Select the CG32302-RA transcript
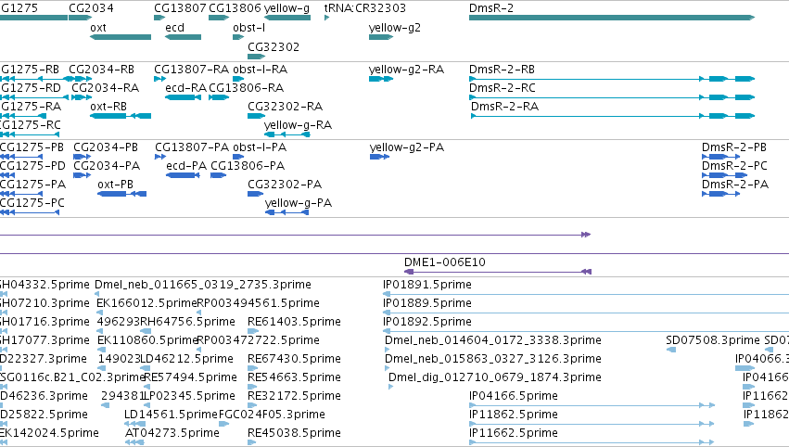 [x=256, y=116]
